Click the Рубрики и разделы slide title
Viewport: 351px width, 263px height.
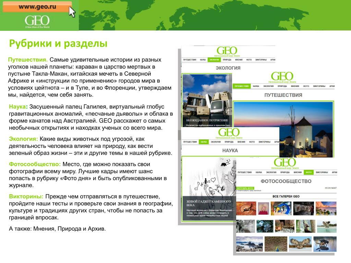click(x=58, y=43)
